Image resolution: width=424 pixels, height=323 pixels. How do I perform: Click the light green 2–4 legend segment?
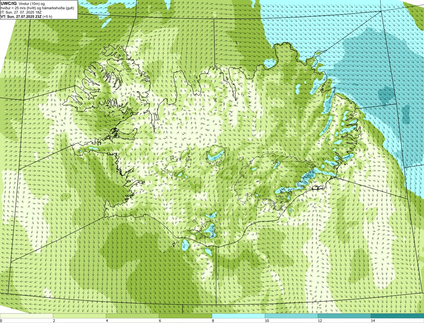pyautogui.click(x=79, y=316)
